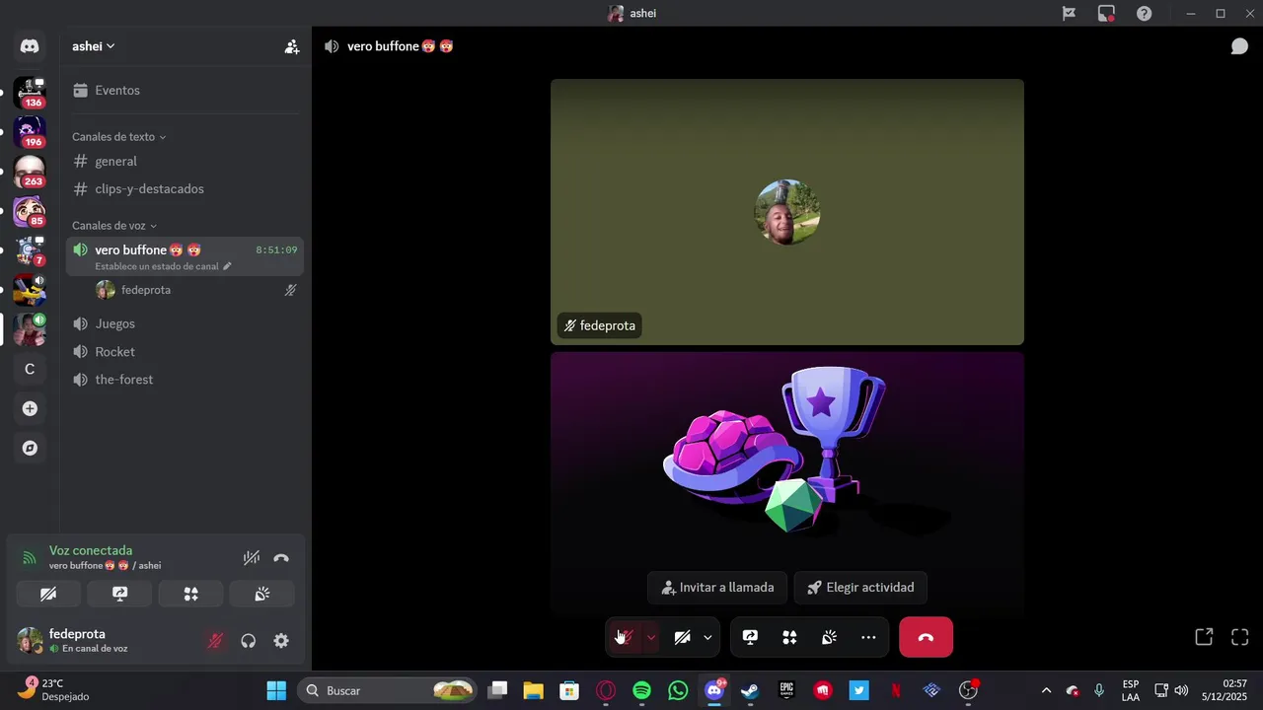Open Discover compass icon in server list
The height and width of the screenshot is (710, 1263).
pyautogui.click(x=30, y=448)
